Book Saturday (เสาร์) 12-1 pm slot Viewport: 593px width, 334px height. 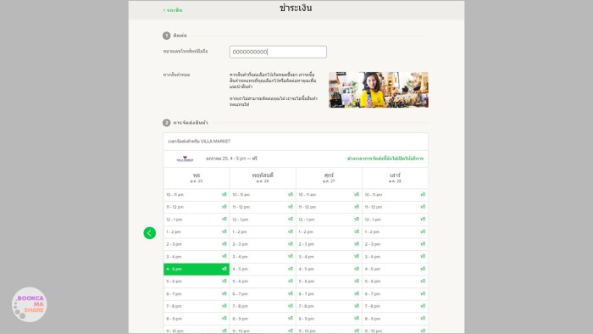point(395,220)
